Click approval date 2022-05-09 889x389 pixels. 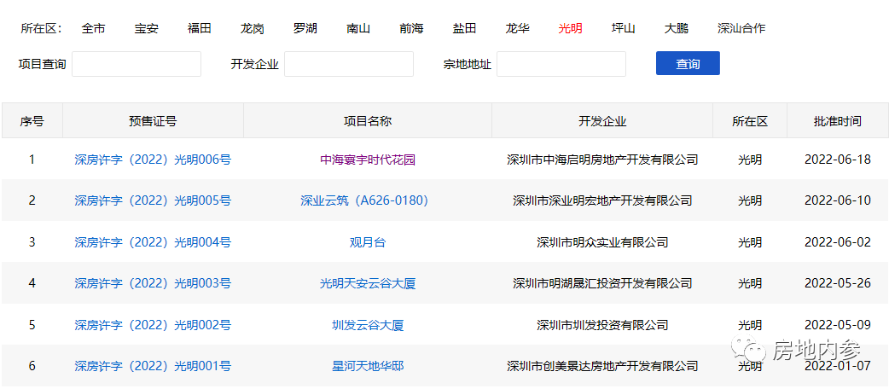[838, 325]
